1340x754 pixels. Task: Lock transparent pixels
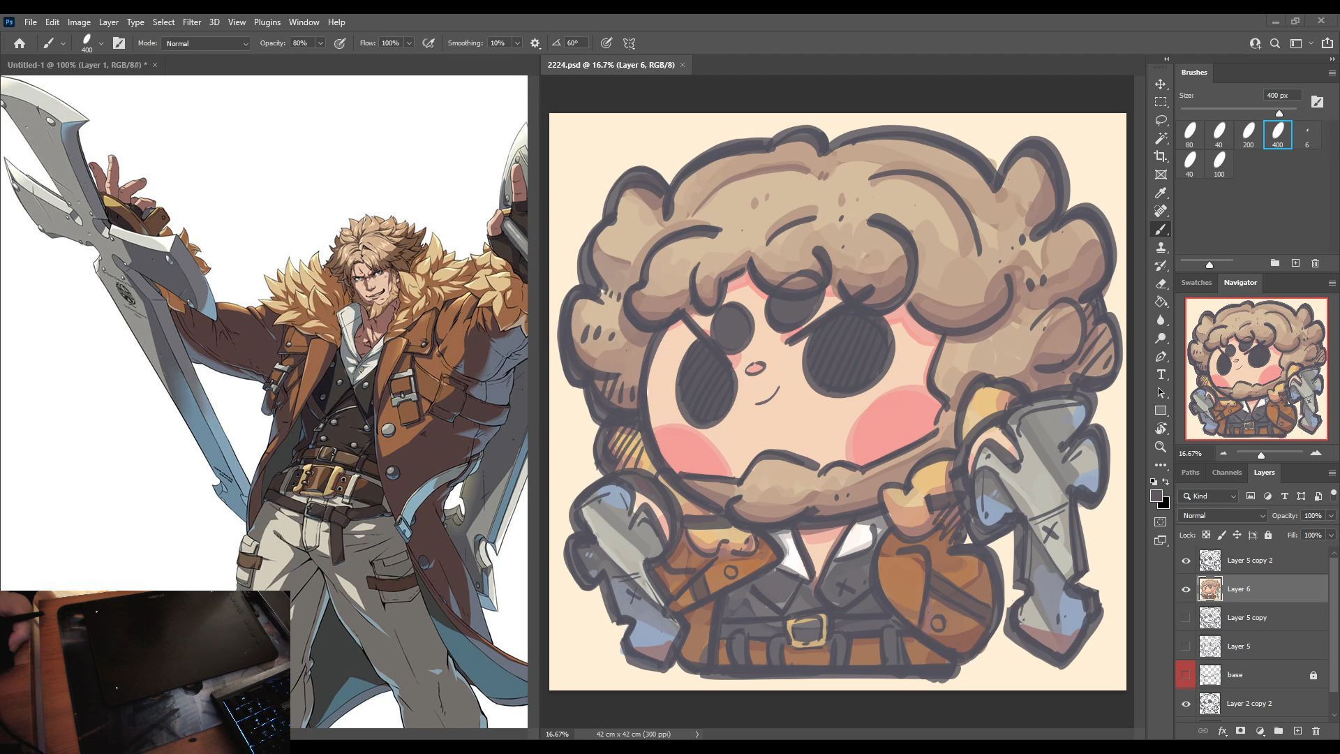click(x=1206, y=535)
